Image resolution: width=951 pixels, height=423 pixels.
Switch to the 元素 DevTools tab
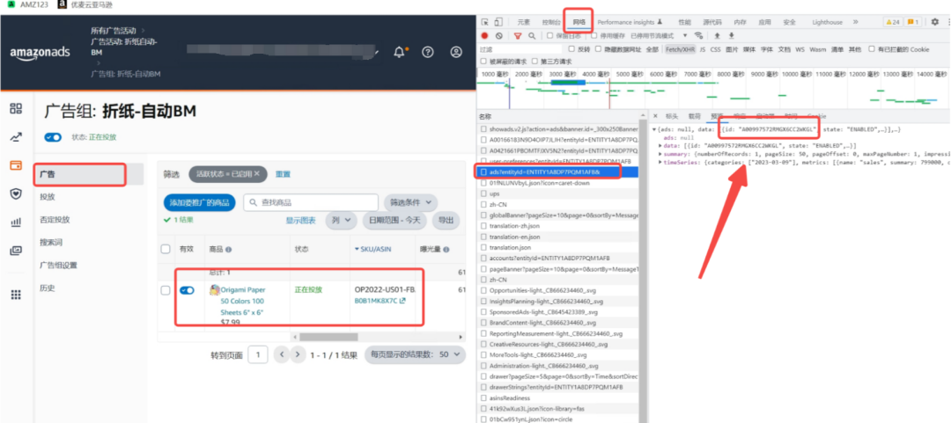(523, 22)
